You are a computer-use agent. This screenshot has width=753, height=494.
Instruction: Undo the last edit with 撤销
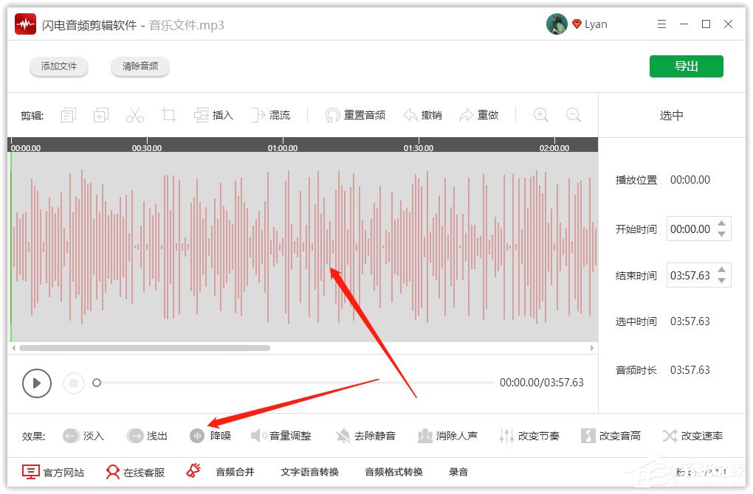(x=423, y=115)
